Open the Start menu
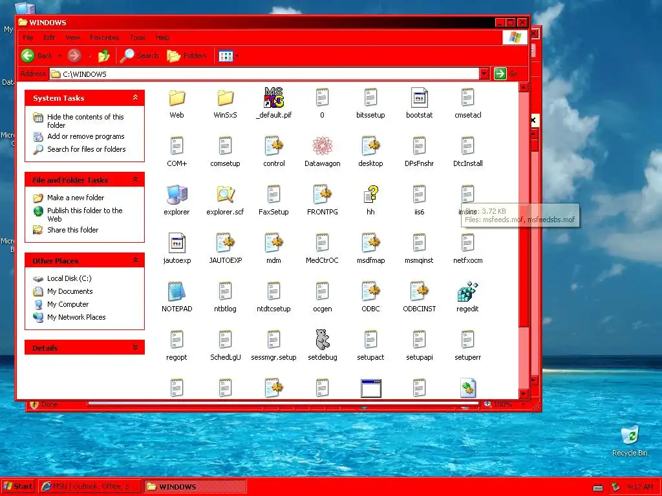Screen dimensions: 662x496 pos(17,486)
